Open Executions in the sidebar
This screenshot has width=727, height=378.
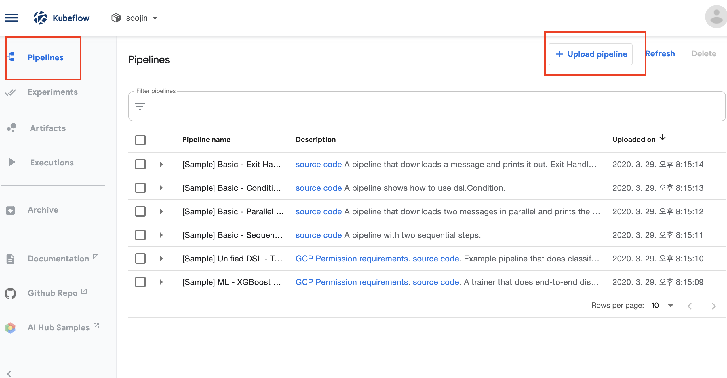[x=52, y=163]
